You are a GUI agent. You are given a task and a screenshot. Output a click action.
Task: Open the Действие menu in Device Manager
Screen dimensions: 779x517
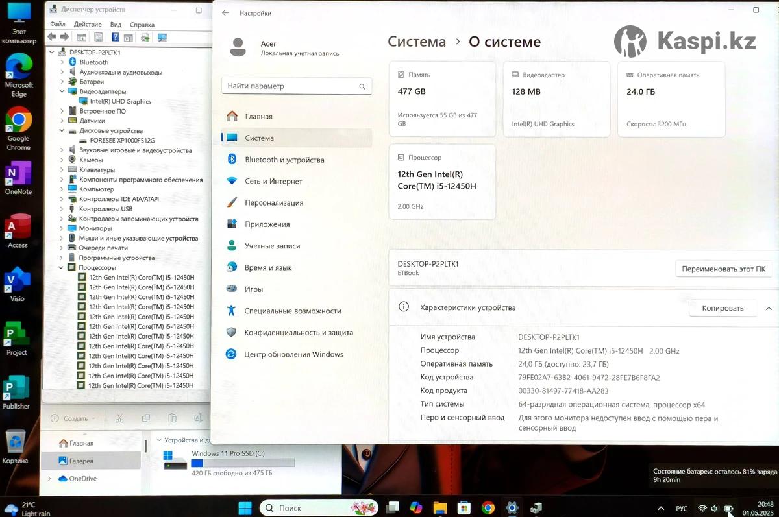coord(88,24)
